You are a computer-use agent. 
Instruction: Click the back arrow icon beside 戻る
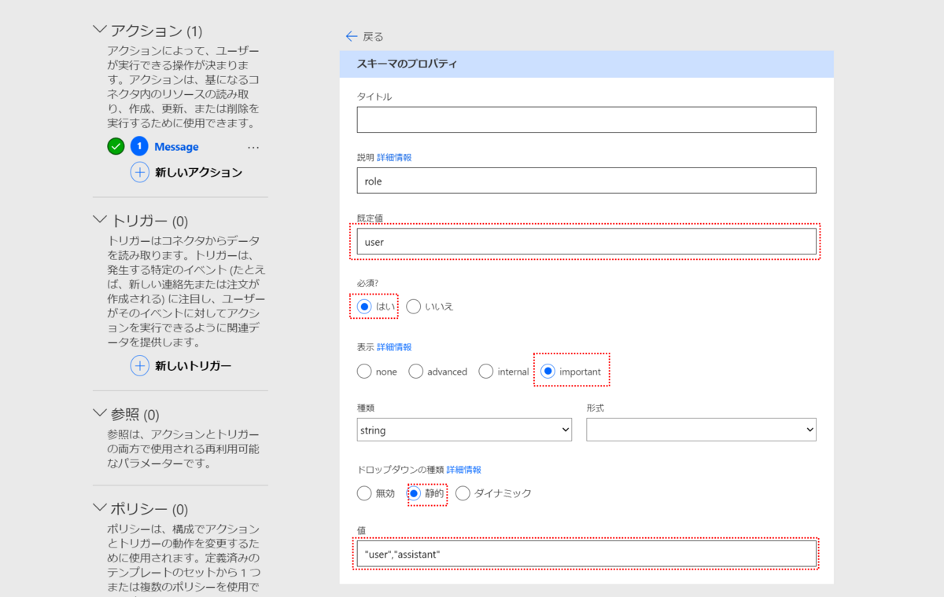[352, 36]
